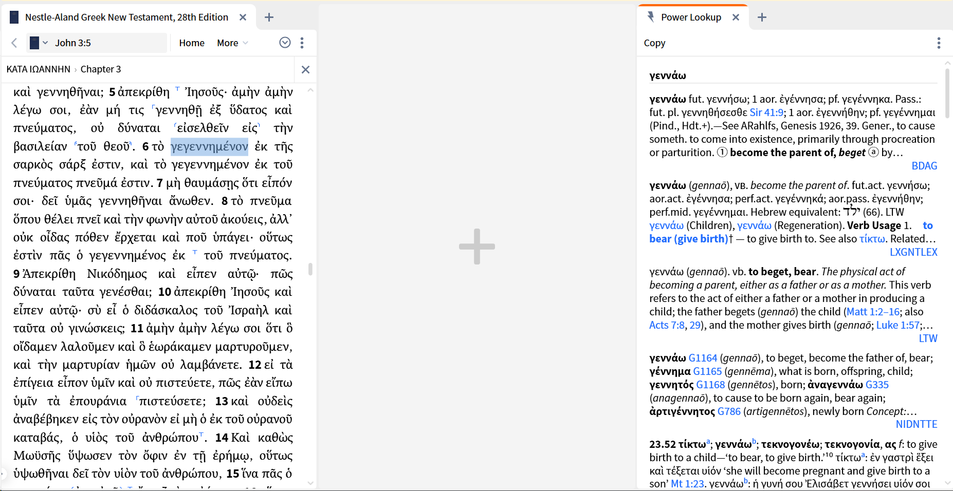This screenshot has width=953, height=491.
Task: Open the Bible panel kebab menu
Action: (x=302, y=43)
